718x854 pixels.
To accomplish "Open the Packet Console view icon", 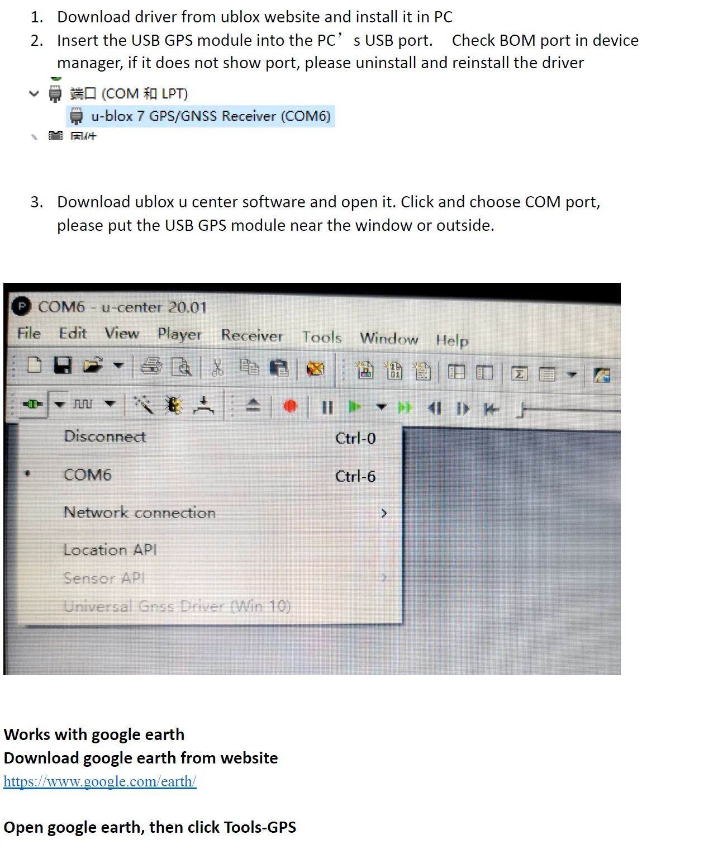I will pyautogui.click(x=365, y=370).
